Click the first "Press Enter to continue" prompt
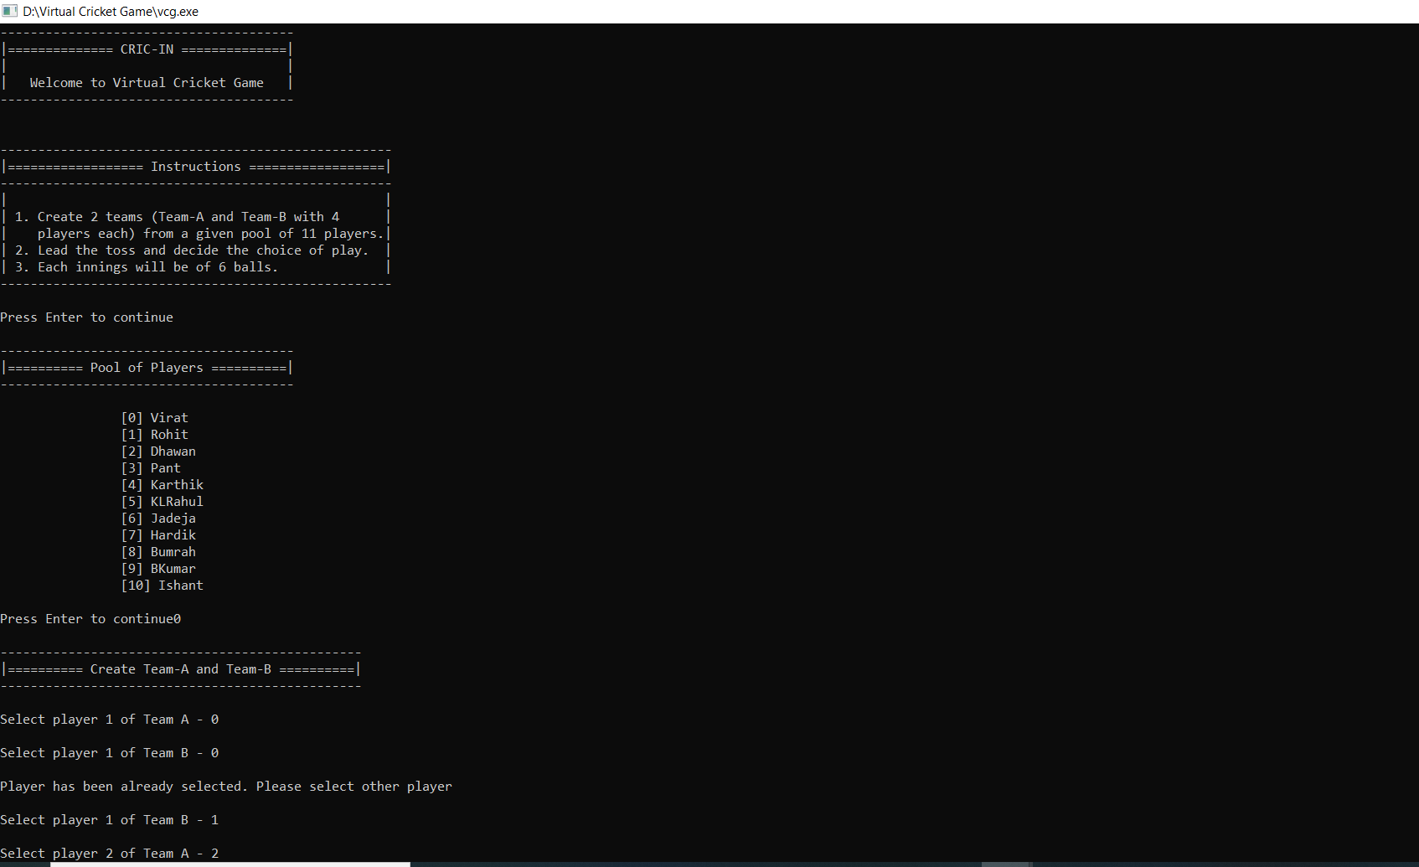 (87, 317)
